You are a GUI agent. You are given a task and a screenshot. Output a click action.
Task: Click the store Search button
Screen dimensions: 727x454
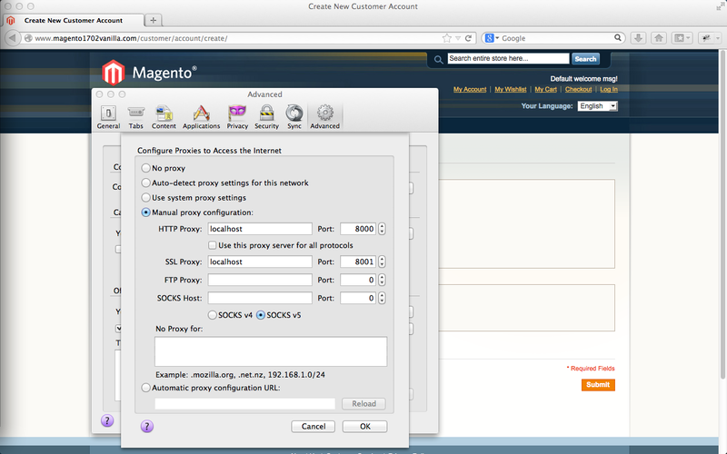[x=585, y=59]
